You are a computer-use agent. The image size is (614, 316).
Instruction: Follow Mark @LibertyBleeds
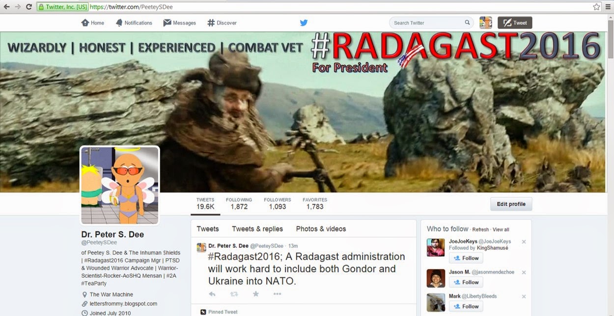click(466, 306)
